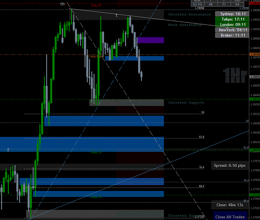The height and width of the screenshot is (220, 260).
Task: Click the ADR cell showing 94
Action: click(237, 5)
